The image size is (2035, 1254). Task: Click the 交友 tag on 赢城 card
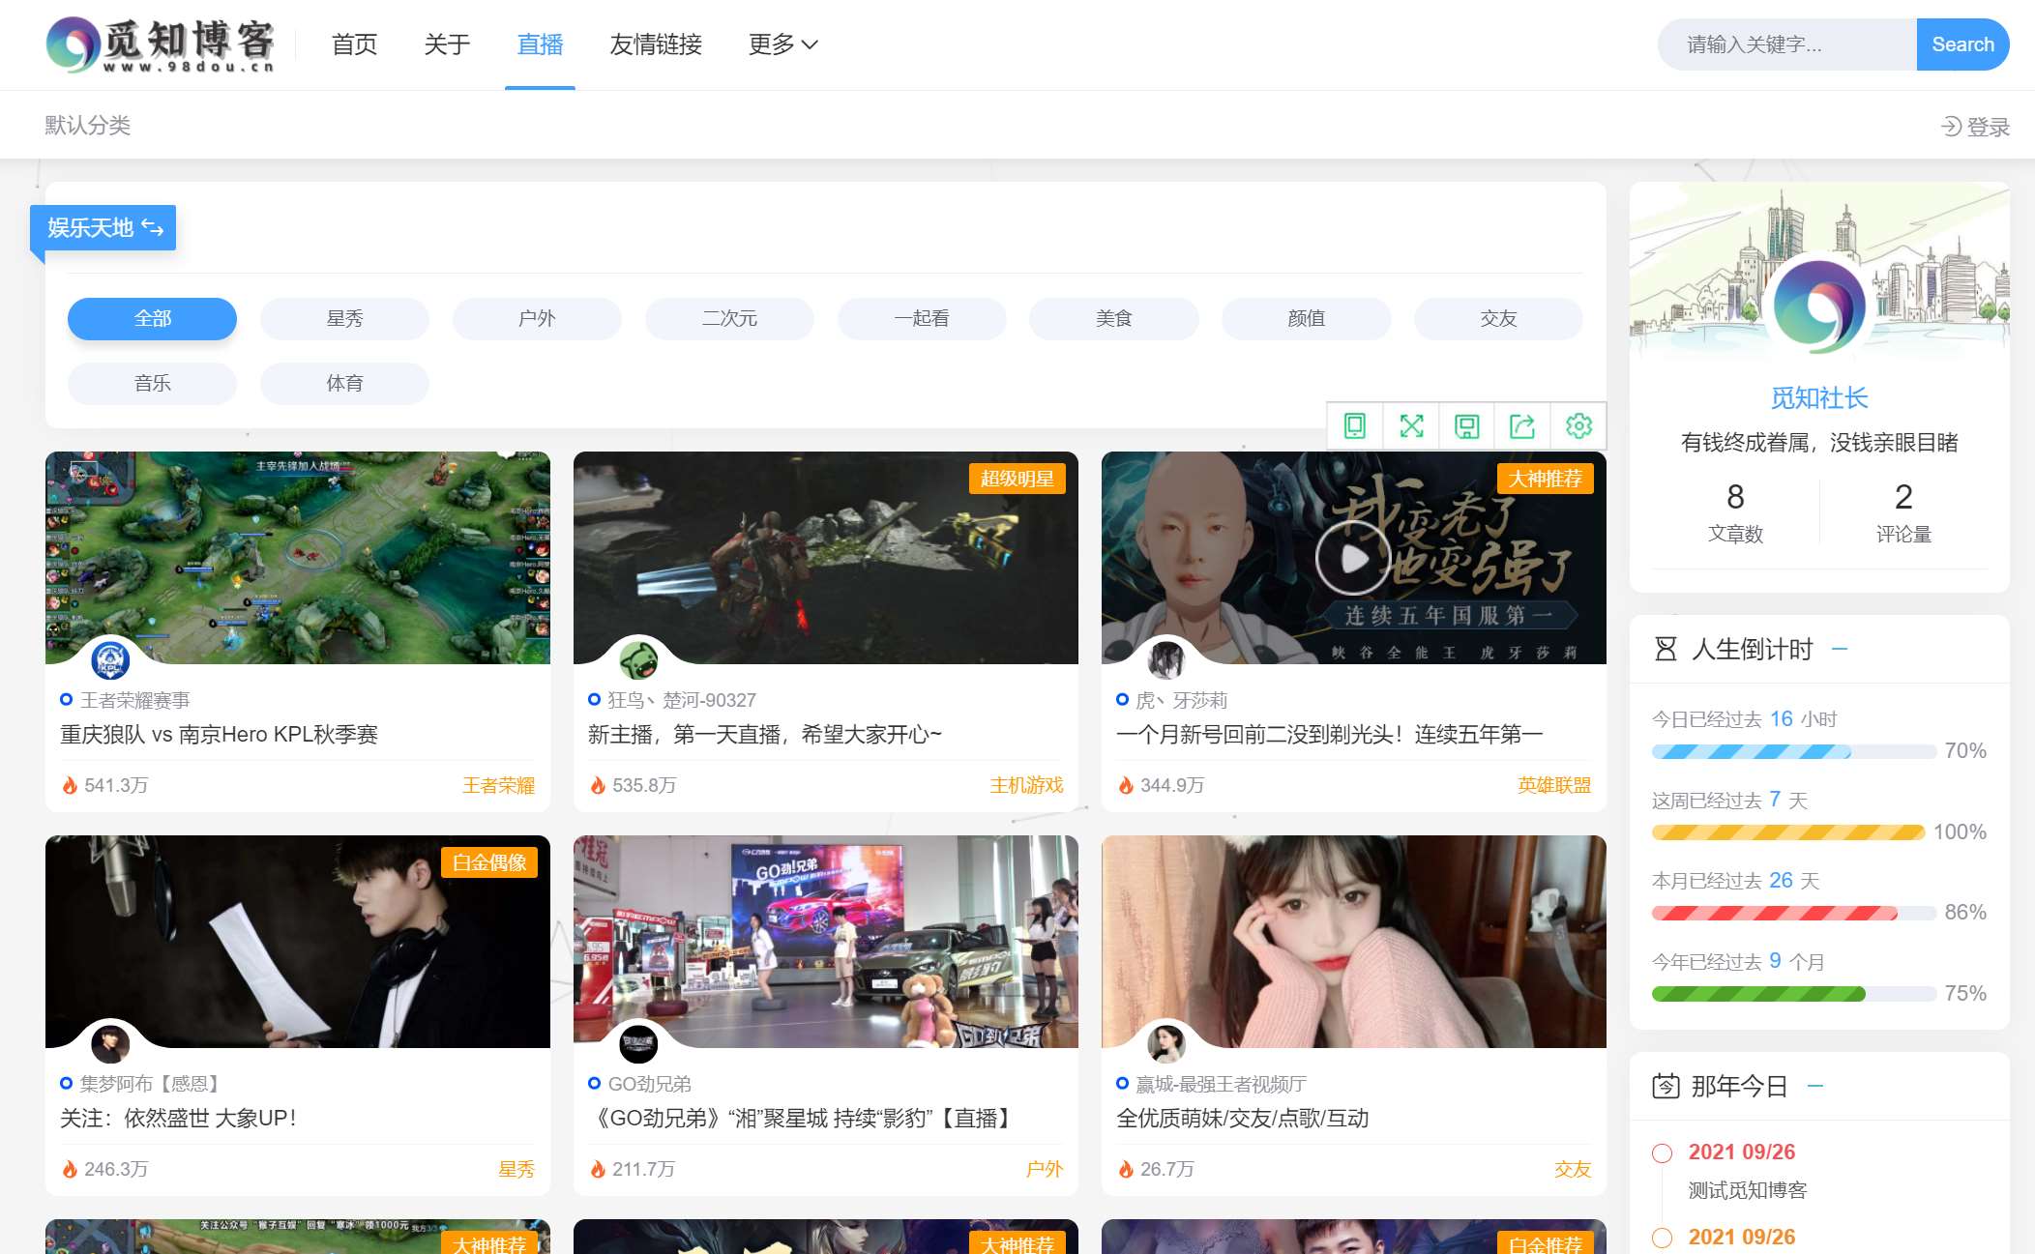[x=1573, y=1169]
